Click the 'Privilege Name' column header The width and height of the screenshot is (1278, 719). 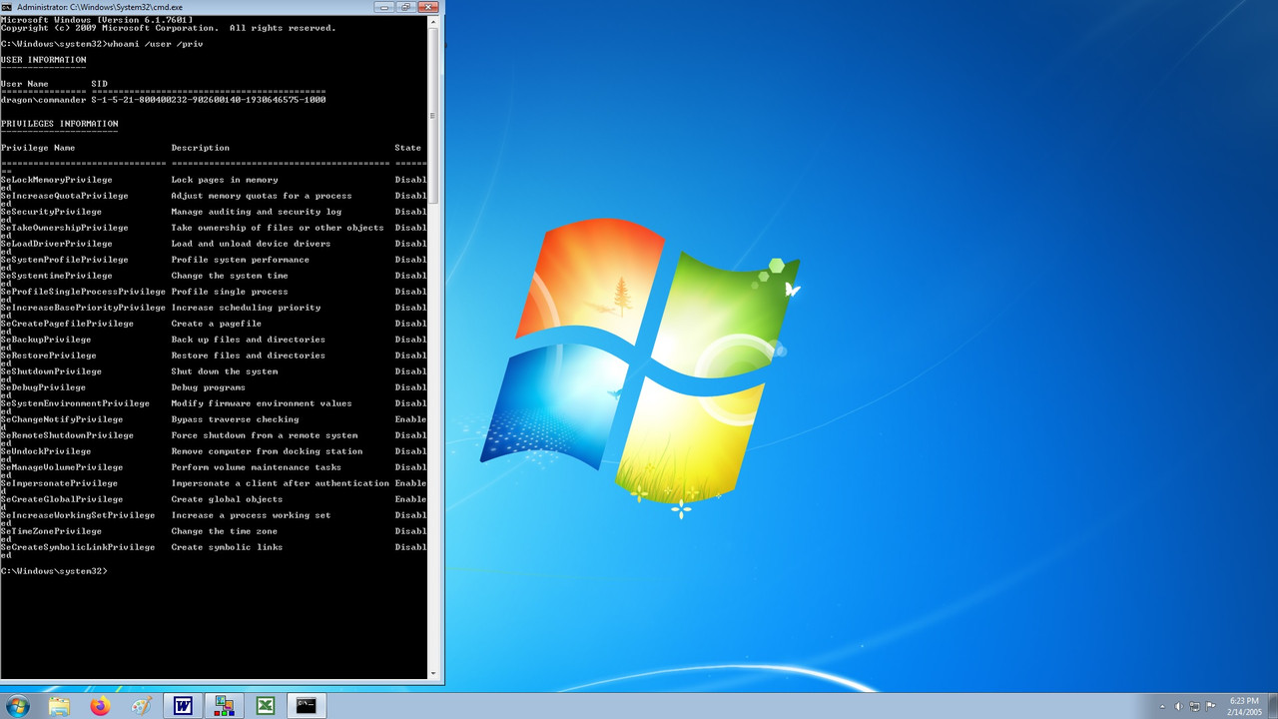pos(38,148)
